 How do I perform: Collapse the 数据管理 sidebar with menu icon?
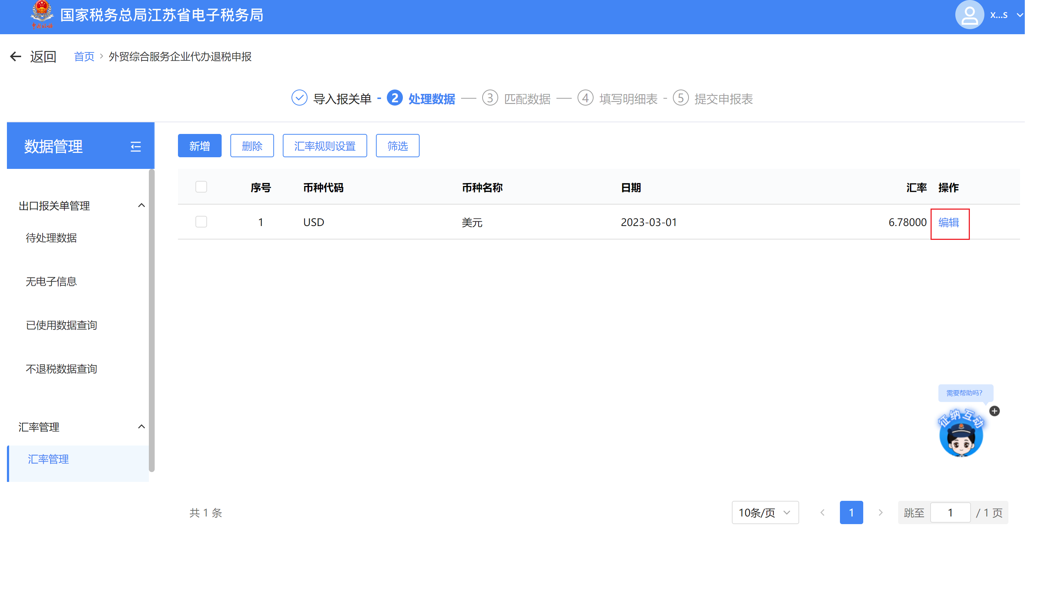click(136, 146)
